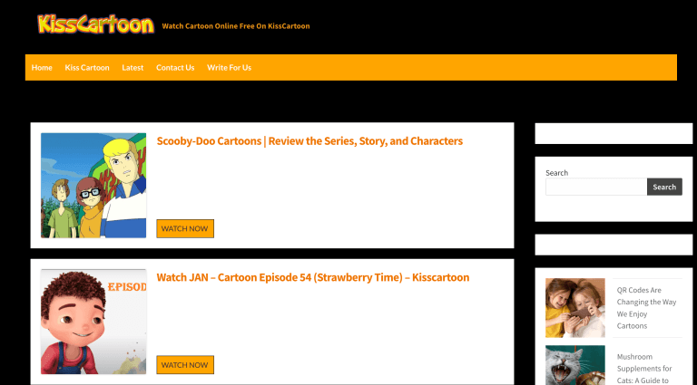
Task: Click the cat photo thumbnail in the sidebar
Action: [575, 365]
